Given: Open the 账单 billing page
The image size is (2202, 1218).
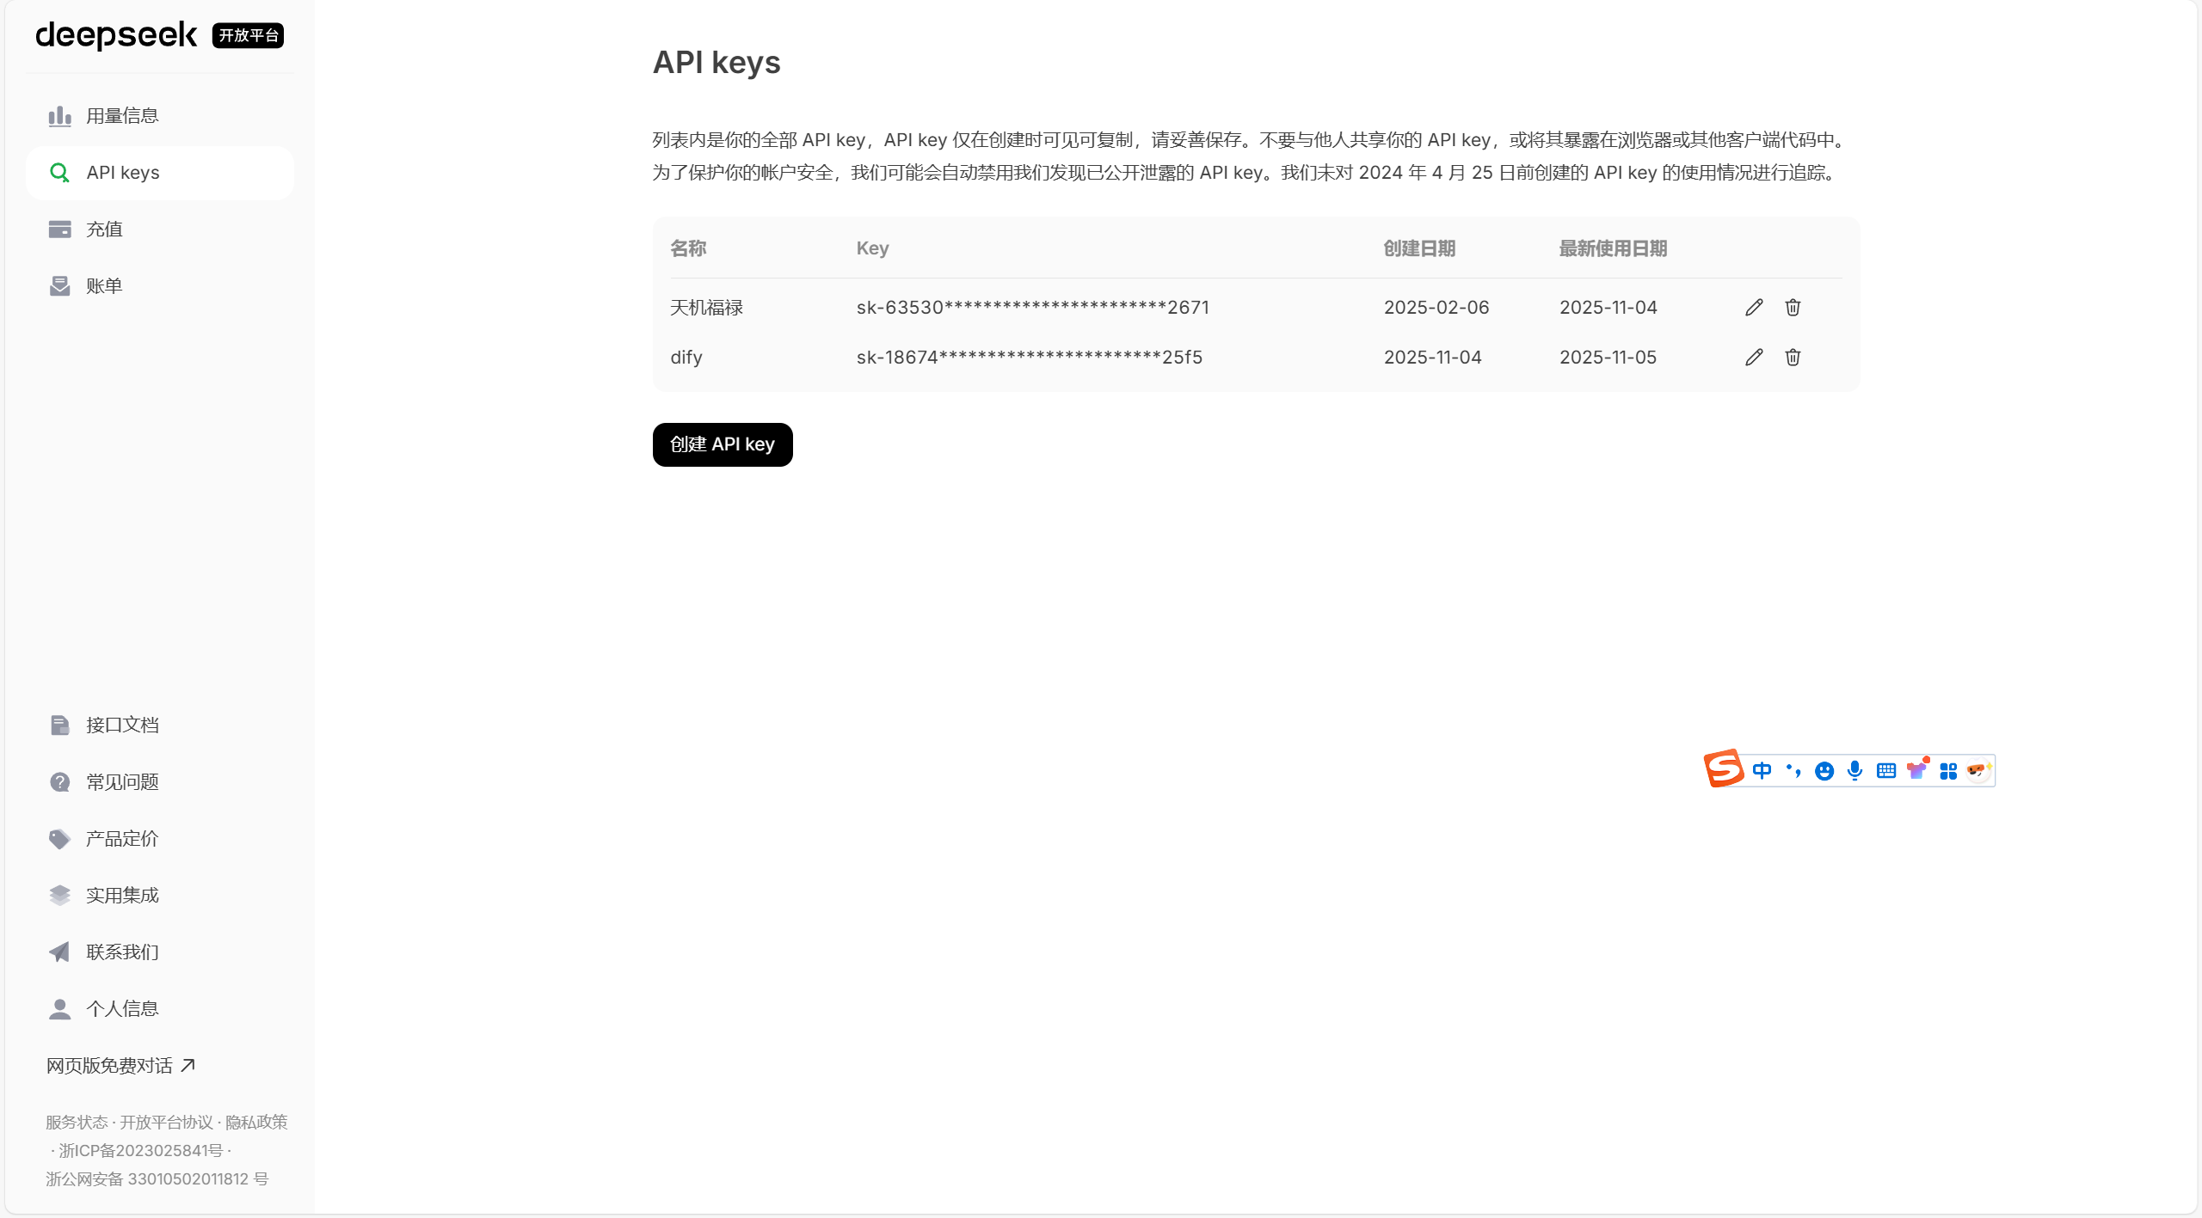Looking at the screenshot, I should (x=104, y=286).
